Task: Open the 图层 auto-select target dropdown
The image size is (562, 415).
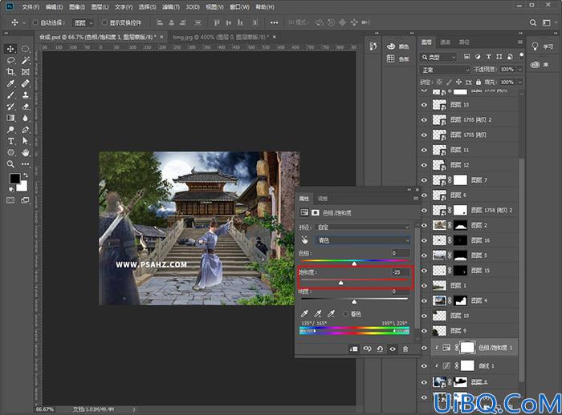Action: [83, 22]
